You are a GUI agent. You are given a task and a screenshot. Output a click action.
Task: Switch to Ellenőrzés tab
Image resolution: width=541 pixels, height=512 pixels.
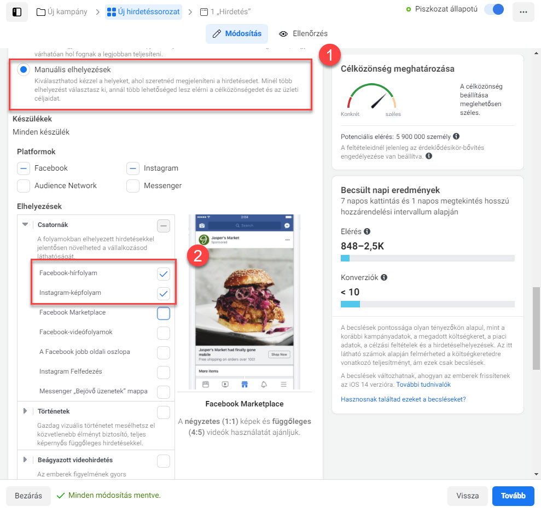tap(303, 33)
